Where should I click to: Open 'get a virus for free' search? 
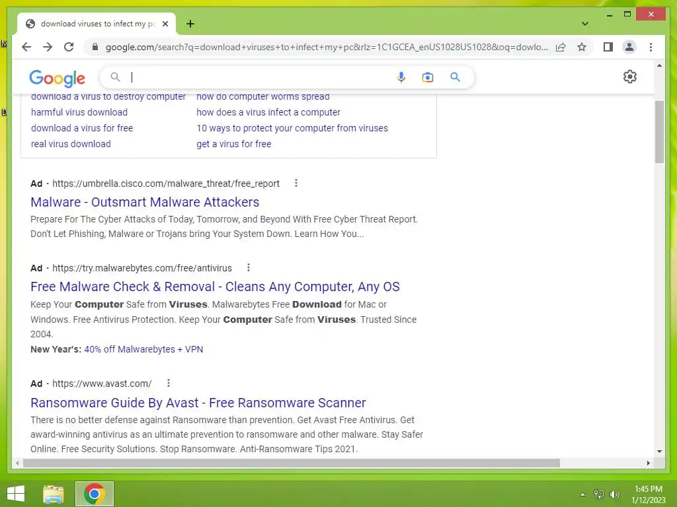point(233,144)
